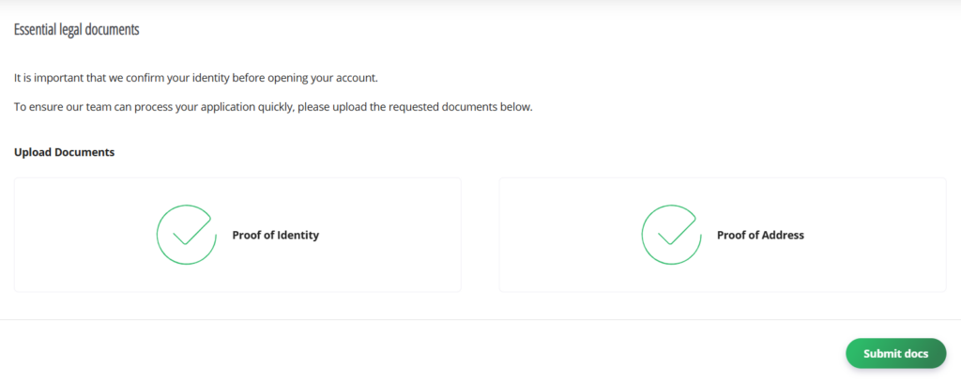
Task: Click empty space left of the Identity checkmark
Action: tap(84, 235)
